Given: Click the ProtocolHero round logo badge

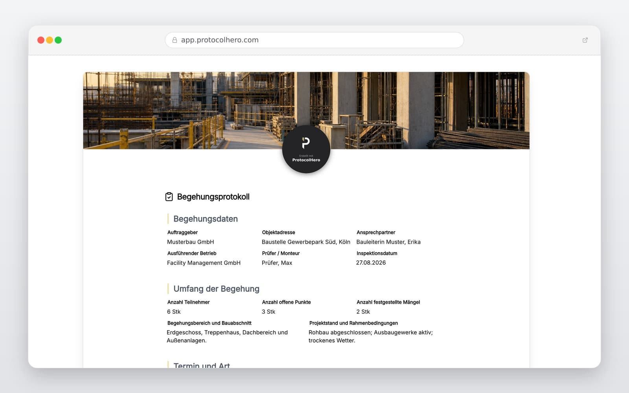Looking at the screenshot, I should pyautogui.click(x=306, y=149).
